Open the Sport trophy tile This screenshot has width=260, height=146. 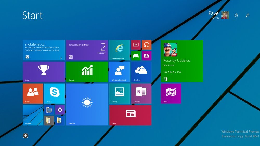coord(44,72)
